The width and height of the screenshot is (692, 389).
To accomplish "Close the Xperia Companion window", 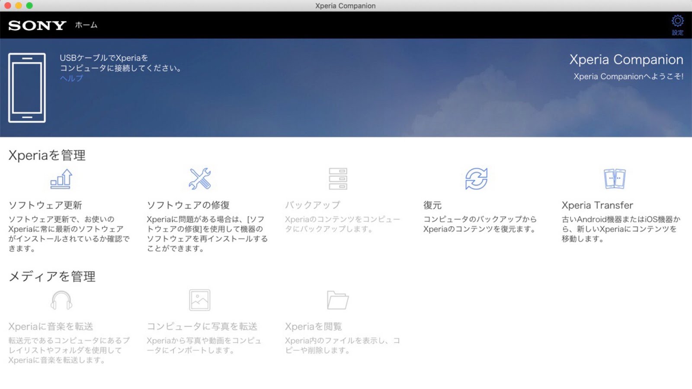I will 7,6.
